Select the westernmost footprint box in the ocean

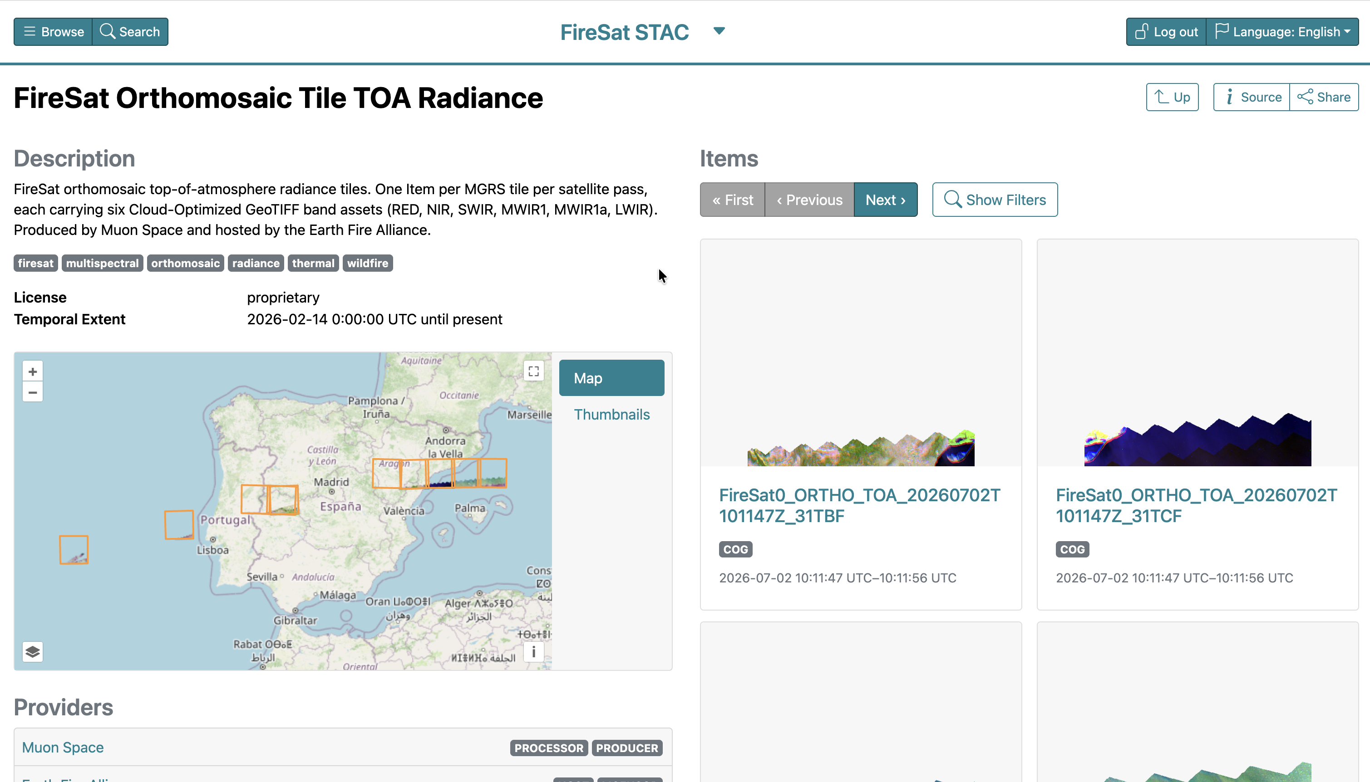(74, 549)
